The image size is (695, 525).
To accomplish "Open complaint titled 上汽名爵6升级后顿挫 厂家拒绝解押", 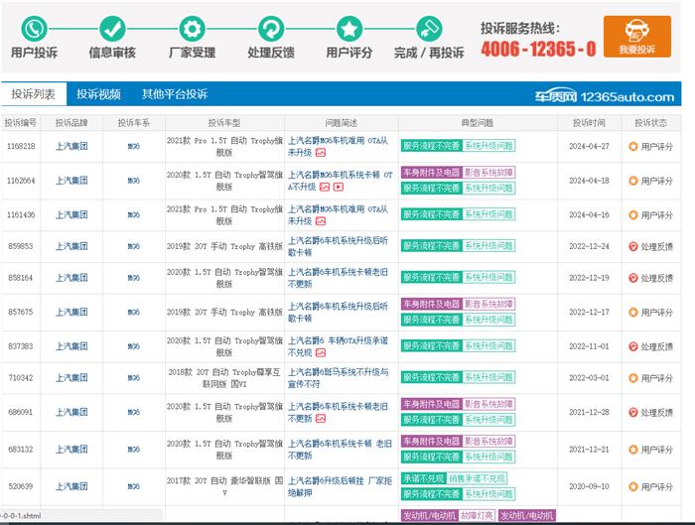I will pos(340,486).
